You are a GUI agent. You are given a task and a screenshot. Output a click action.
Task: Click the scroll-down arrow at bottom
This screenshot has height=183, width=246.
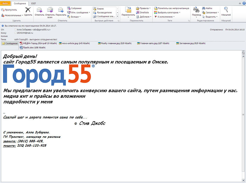(243, 180)
